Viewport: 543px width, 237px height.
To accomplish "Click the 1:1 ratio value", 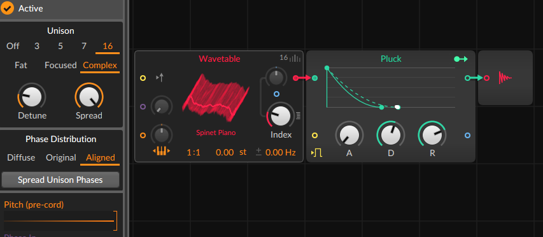I will (x=194, y=152).
